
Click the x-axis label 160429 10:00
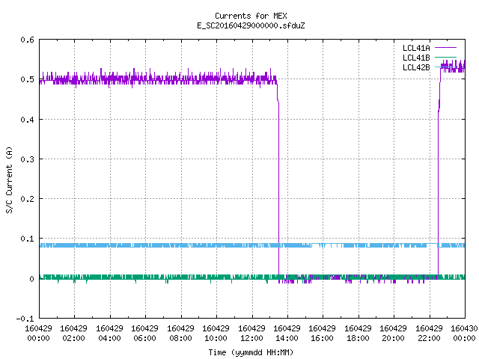click(x=216, y=334)
